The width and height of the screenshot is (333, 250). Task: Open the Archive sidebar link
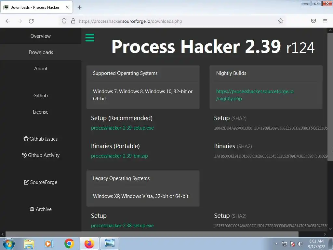[x=41, y=209]
